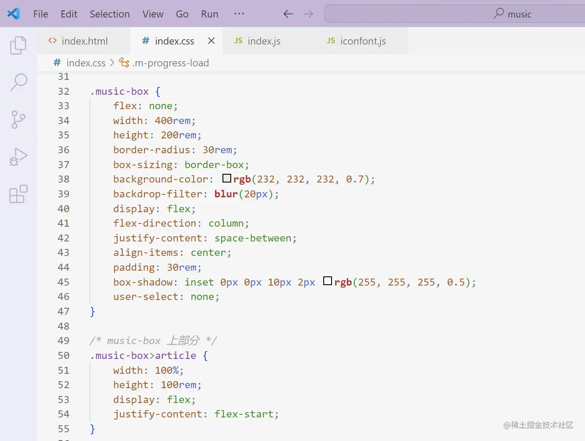Click line number 32 in the gutter
Screen dimensions: 585x441
click(x=64, y=91)
